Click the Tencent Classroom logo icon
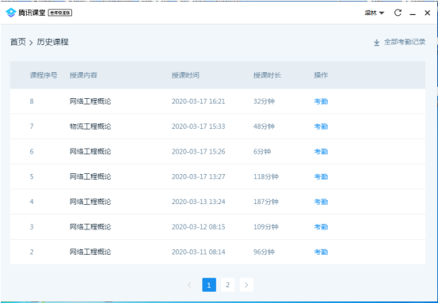The width and height of the screenshot is (438, 303). [11, 13]
